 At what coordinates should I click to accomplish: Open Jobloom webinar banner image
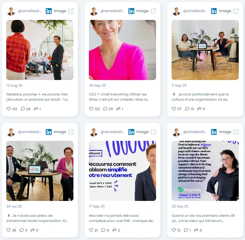(122, 171)
